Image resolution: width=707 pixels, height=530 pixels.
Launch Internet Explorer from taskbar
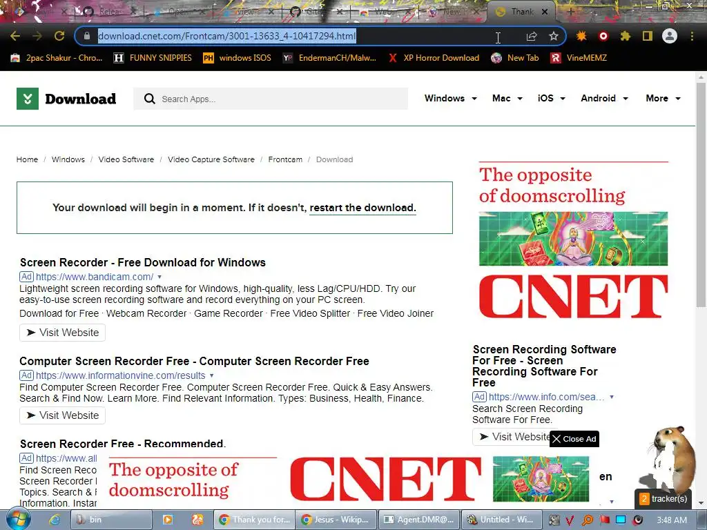[55, 520]
